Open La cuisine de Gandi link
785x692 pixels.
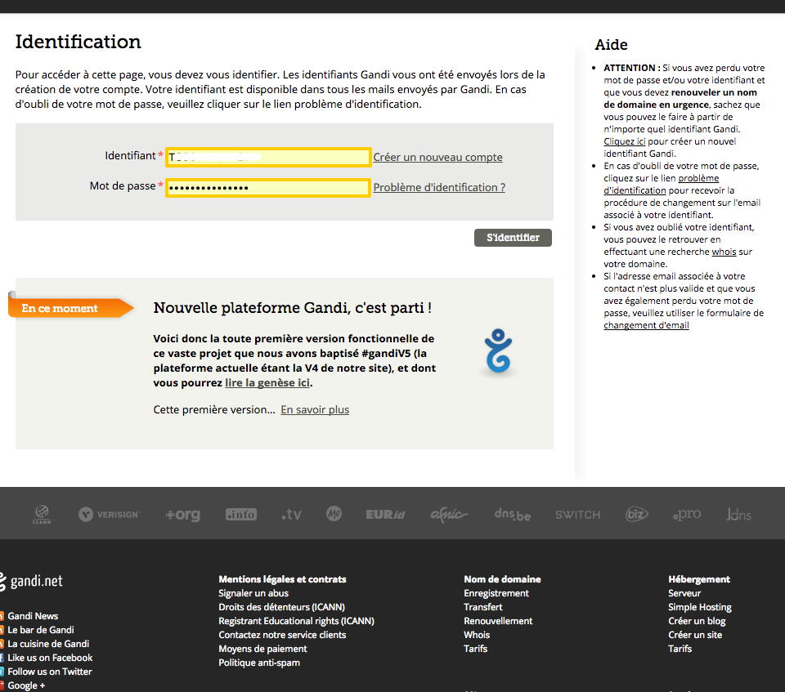[48, 644]
